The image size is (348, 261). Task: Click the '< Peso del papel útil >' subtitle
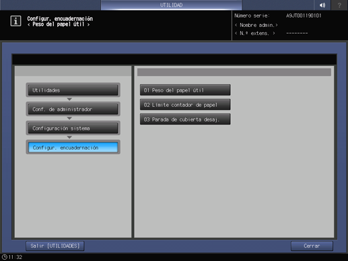pyautogui.click(x=59, y=24)
